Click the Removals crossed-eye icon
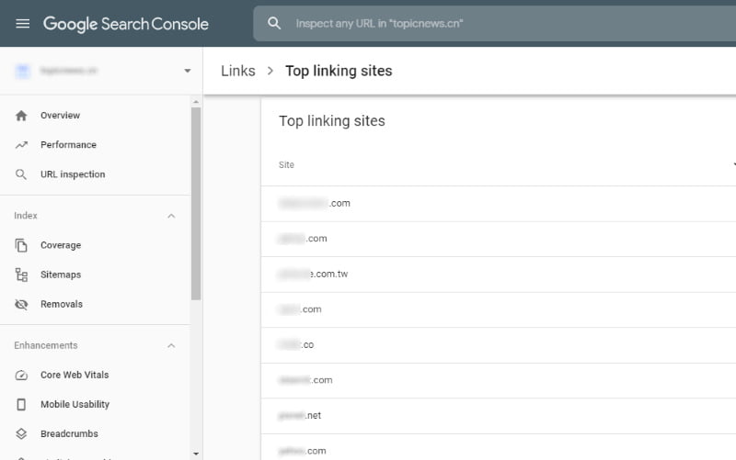 pos(21,305)
